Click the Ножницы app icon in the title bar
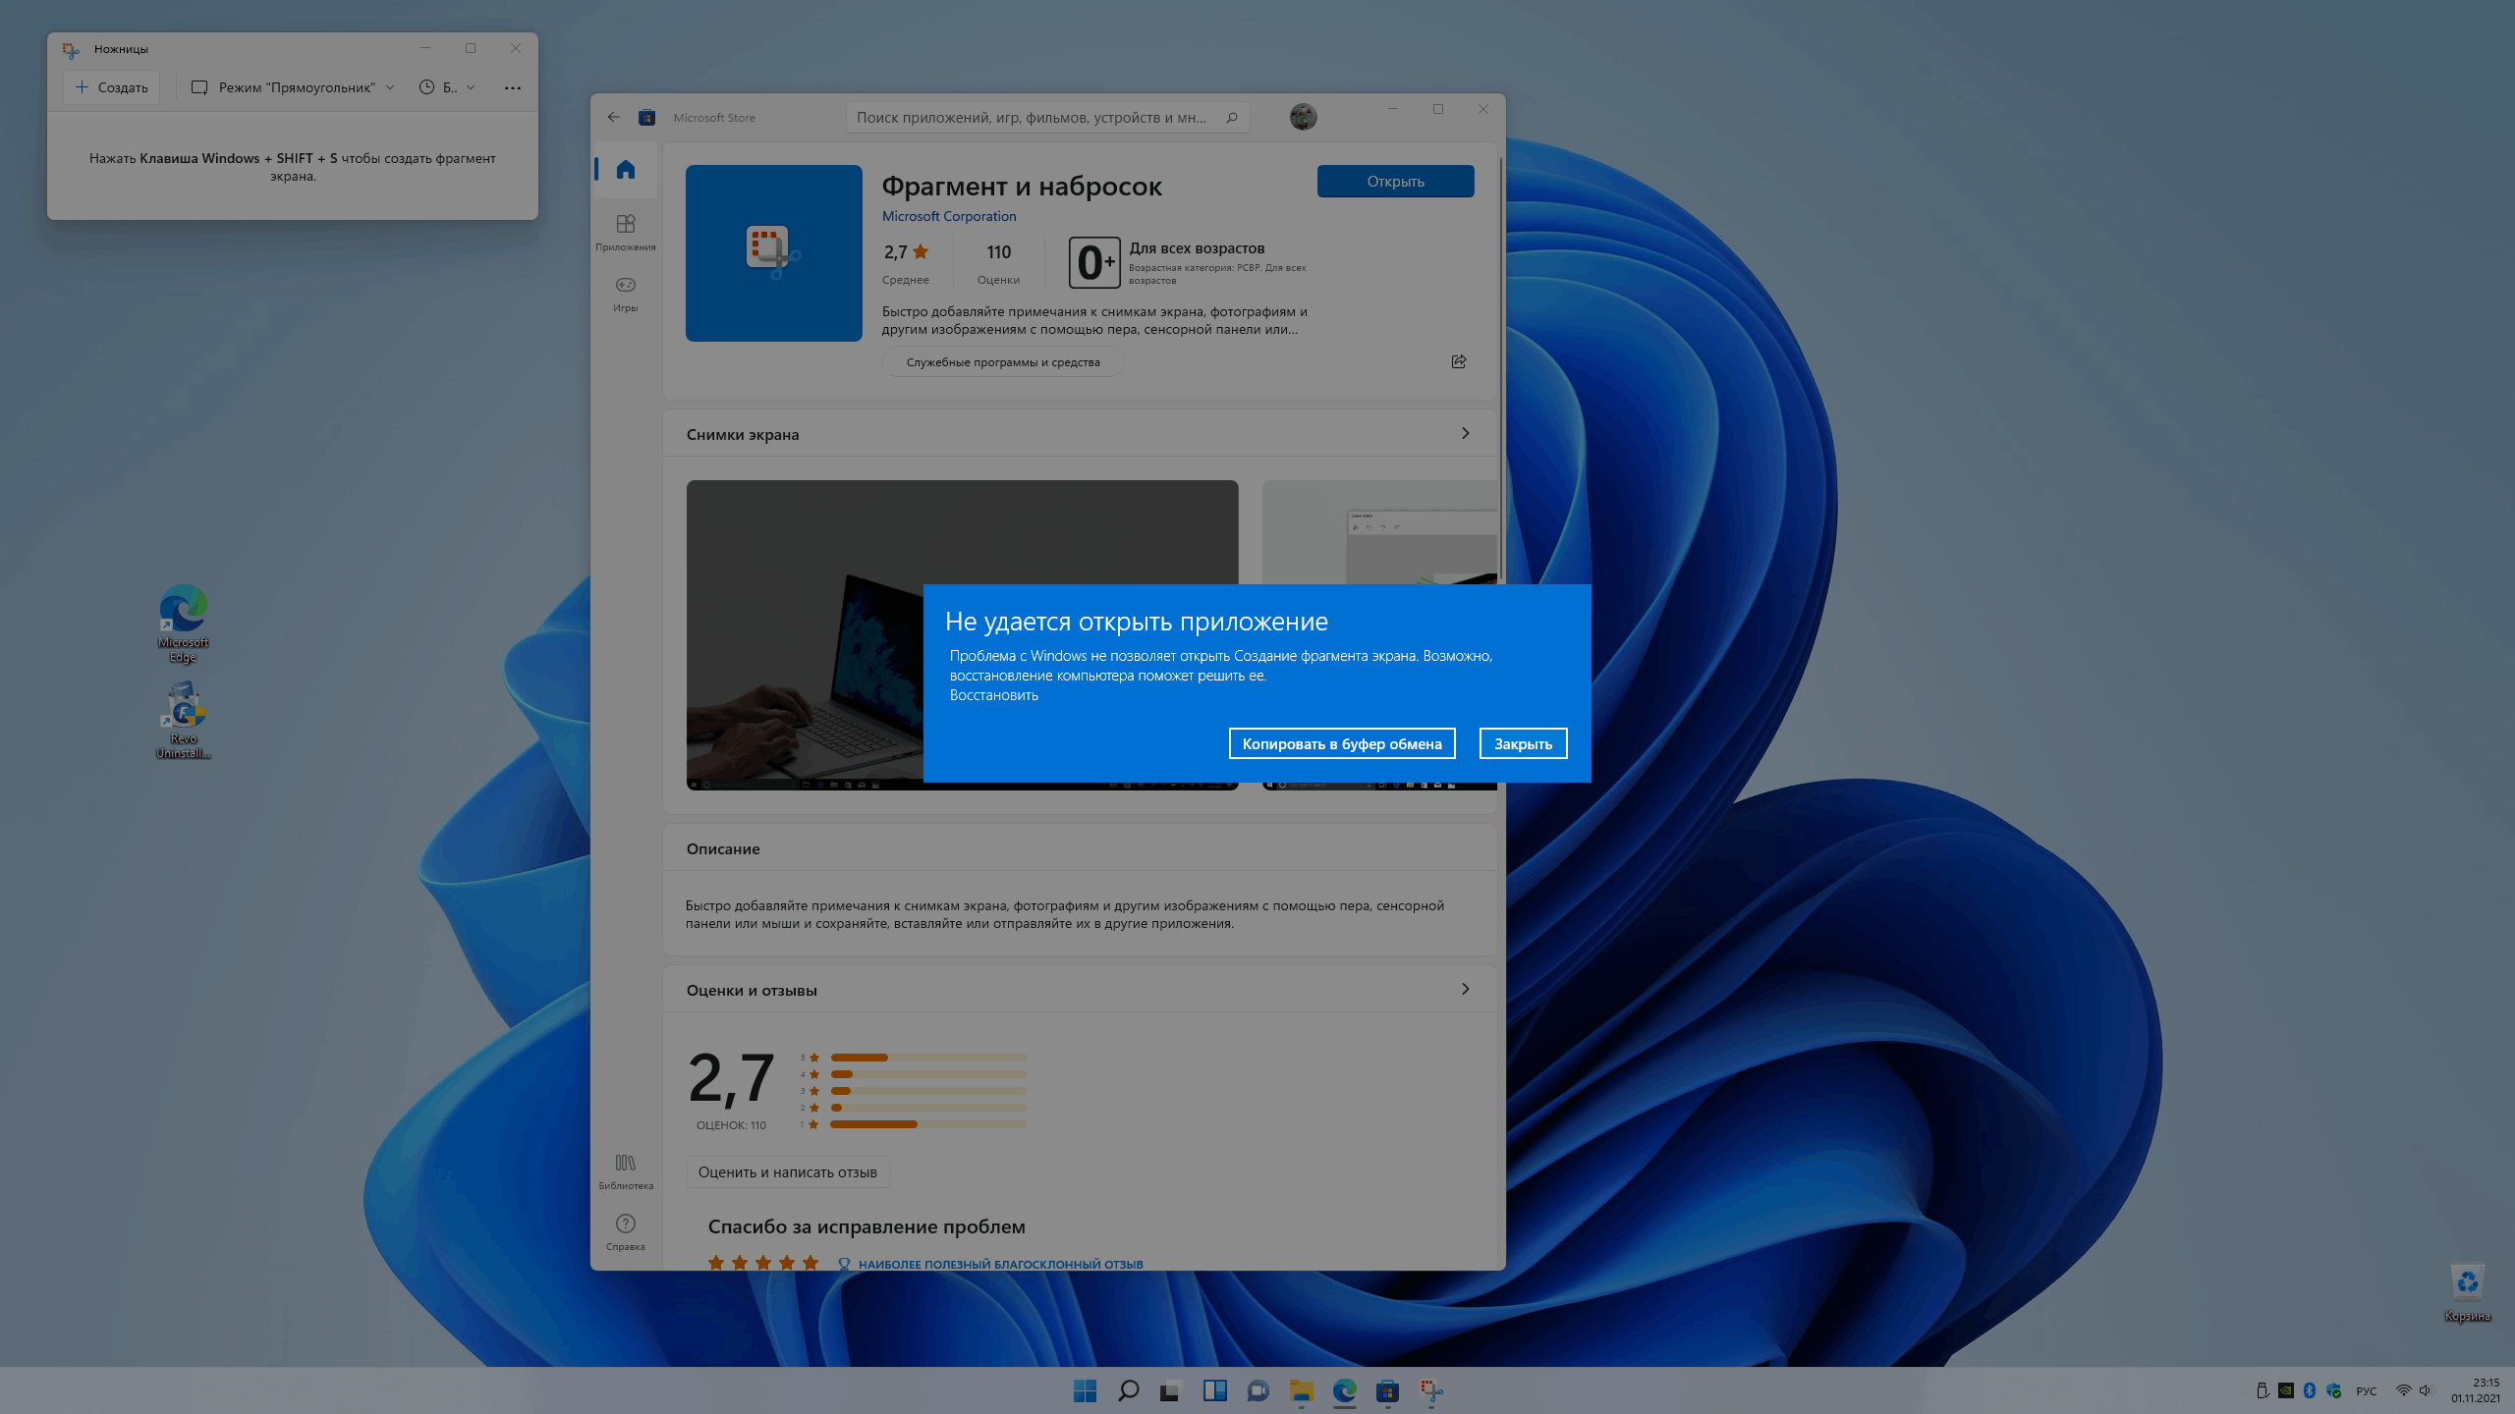Viewport: 2515px width, 1414px height. pos(71,49)
